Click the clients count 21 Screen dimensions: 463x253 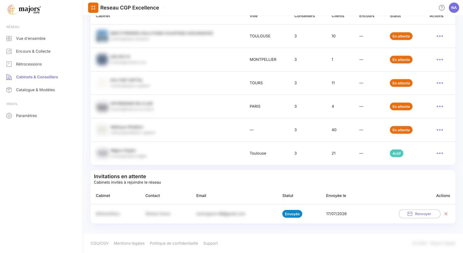click(x=333, y=153)
